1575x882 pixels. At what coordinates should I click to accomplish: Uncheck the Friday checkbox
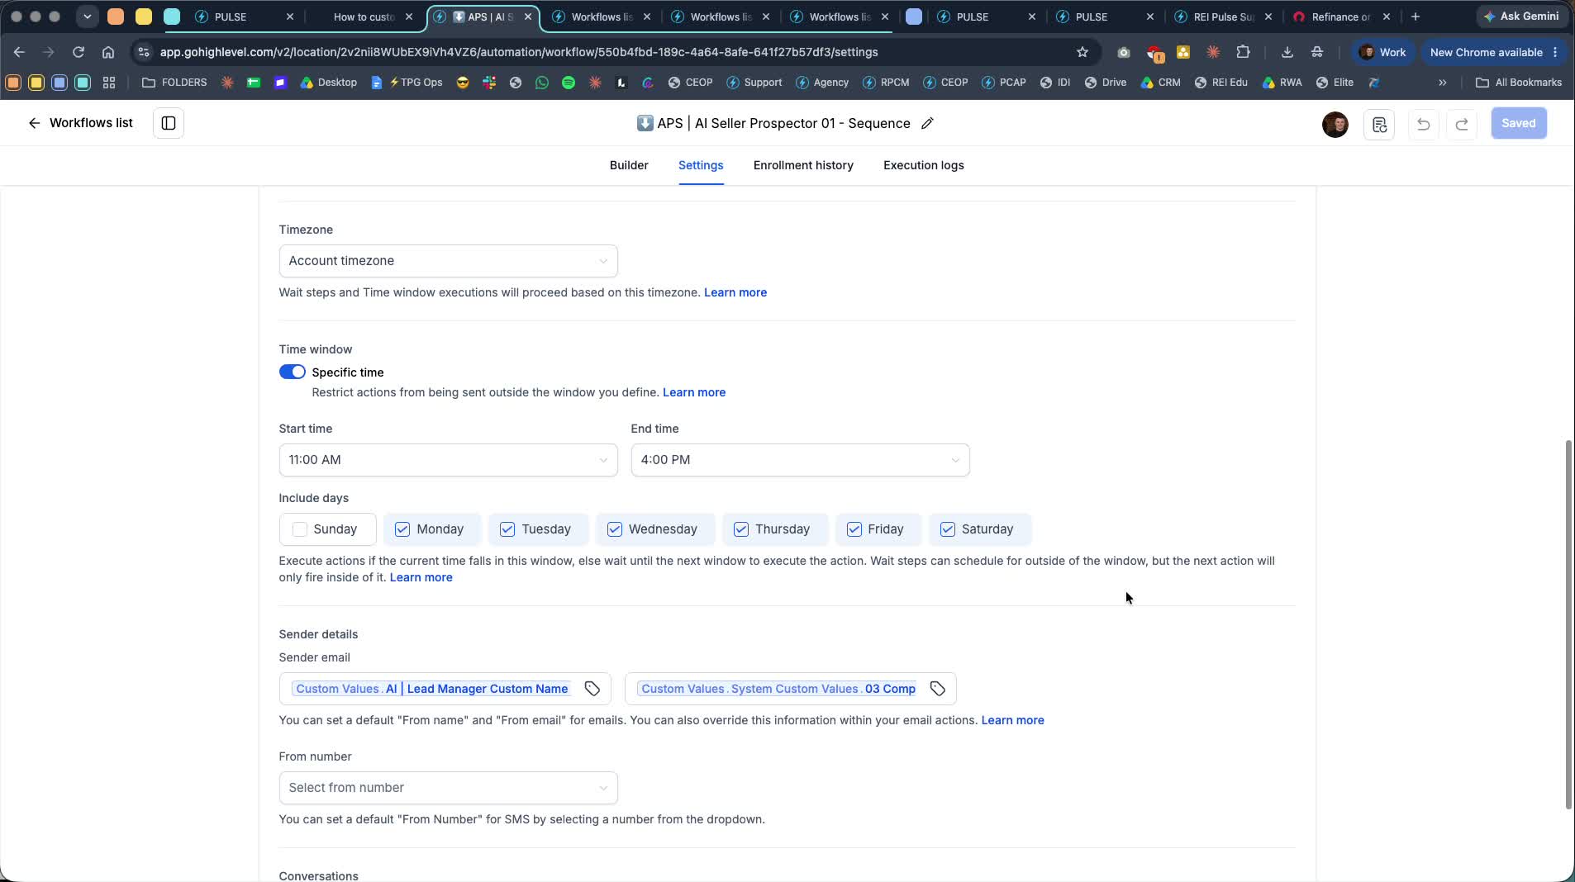(x=854, y=529)
